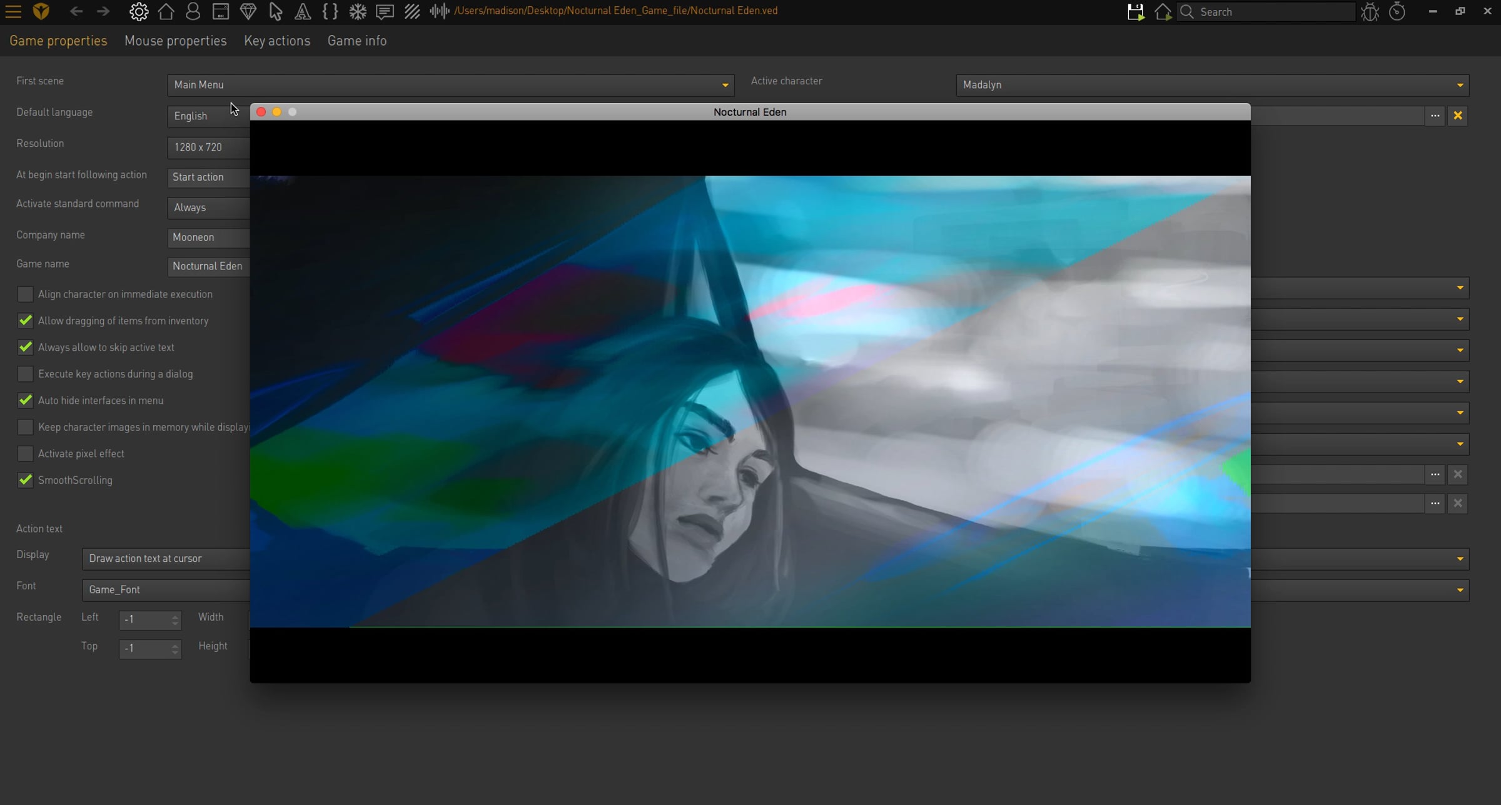Image resolution: width=1501 pixels, height=805 pixels.
Task: Open the hamburger main menu
Action: tap(13, 11)
